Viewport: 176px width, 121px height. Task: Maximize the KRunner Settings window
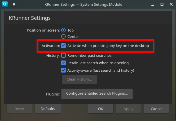[162, 4]
